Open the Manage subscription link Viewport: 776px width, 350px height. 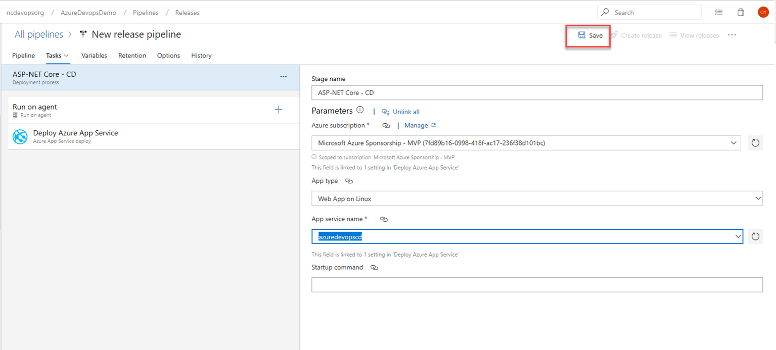click(420, 125)
